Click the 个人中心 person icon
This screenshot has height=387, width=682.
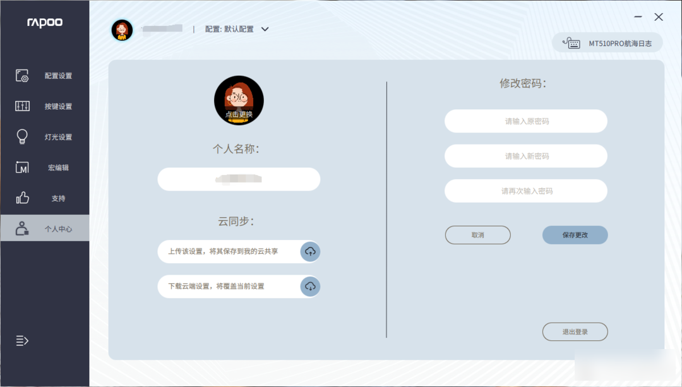[x=22, y=228]
